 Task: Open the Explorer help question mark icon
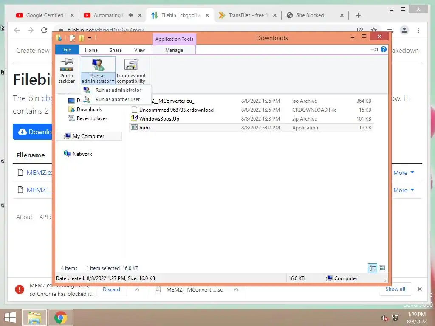[384, 49]
